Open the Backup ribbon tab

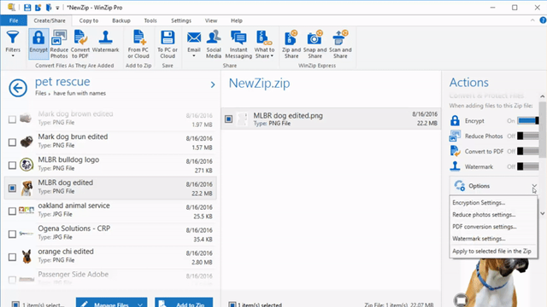pos(121,20)
